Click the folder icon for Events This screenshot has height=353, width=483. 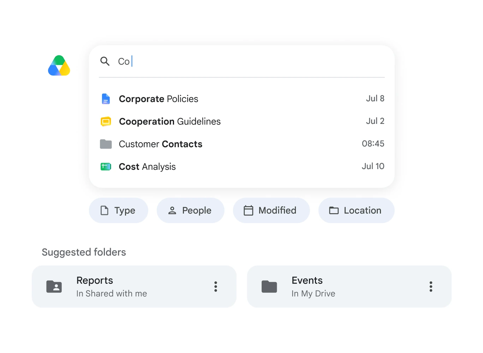coord(269,287)
